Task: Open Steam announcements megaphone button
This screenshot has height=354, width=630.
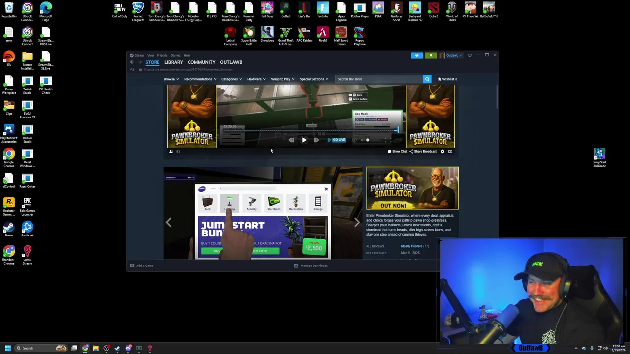Action: pos(417,55)
